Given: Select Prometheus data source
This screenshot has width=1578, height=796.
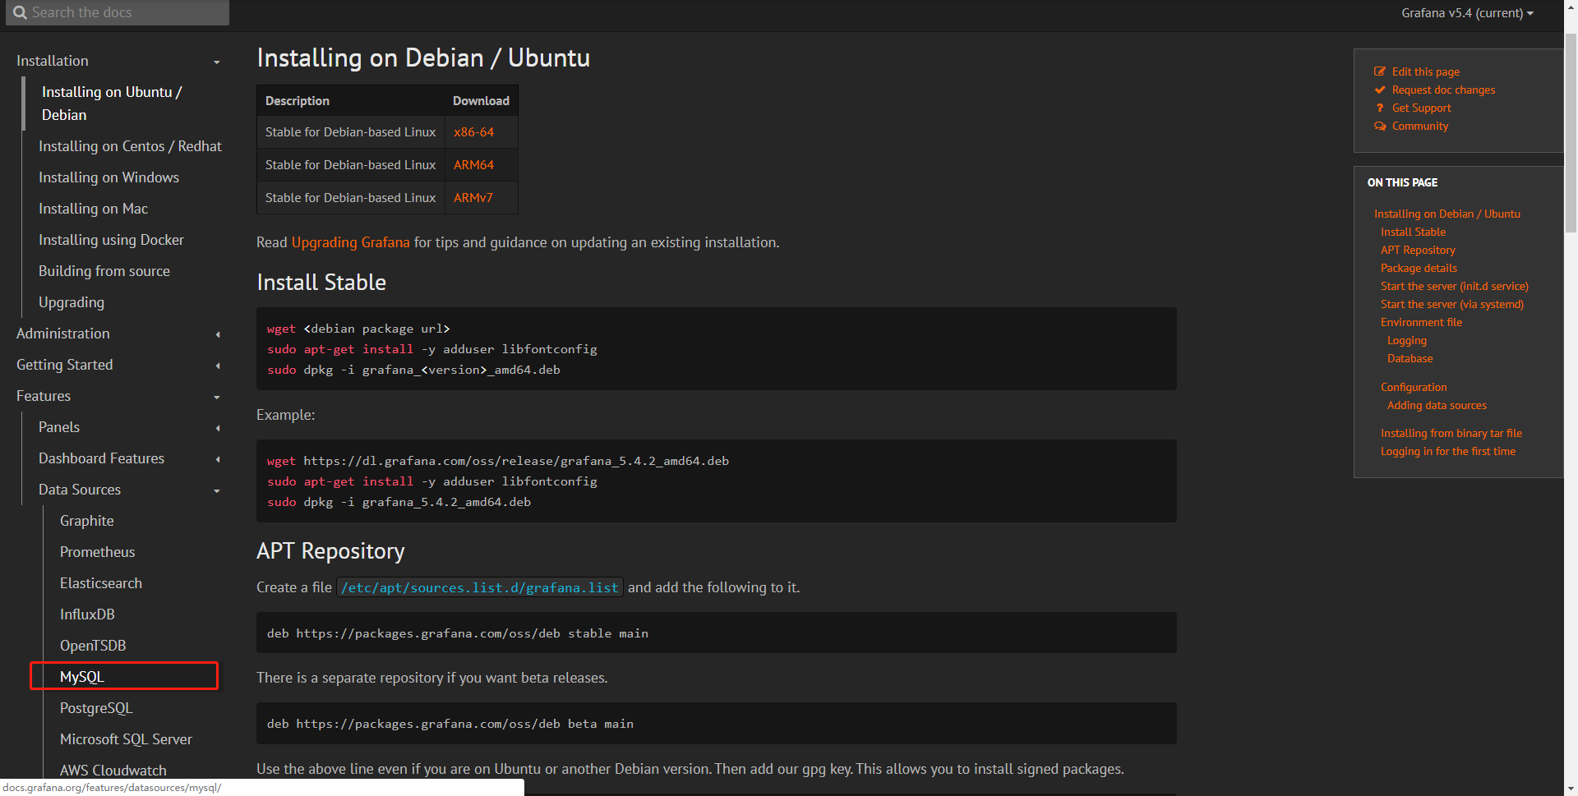Looking at the screenshot, I should tap(97, 552).
